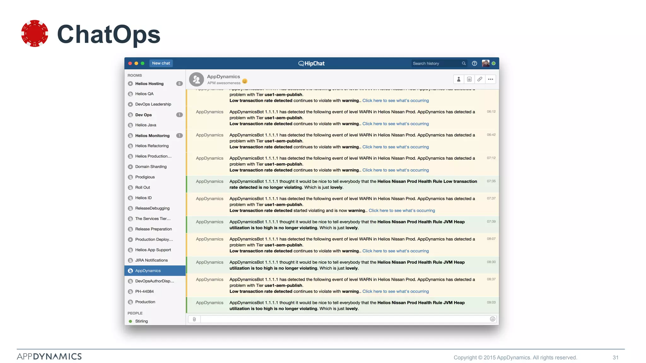The width and height of the screenshot is (646, 363).
Task: Open the Domain Sharding room
Action: (x=155, y=167)
